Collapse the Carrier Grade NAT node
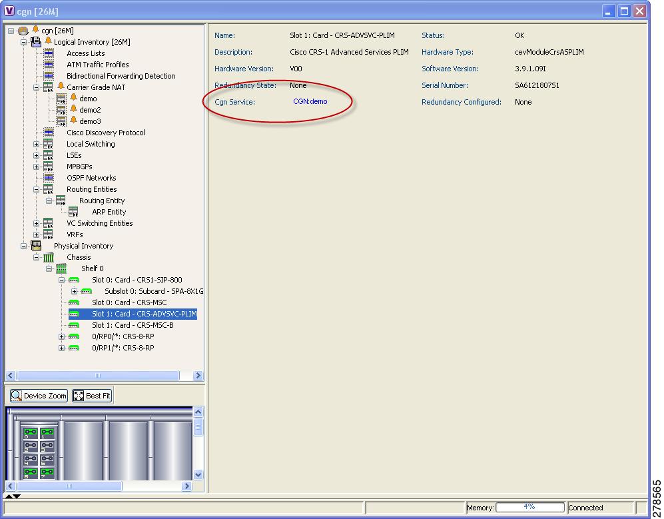The height and width of the screenshot is (519, 664). click(x=37, y=87)
